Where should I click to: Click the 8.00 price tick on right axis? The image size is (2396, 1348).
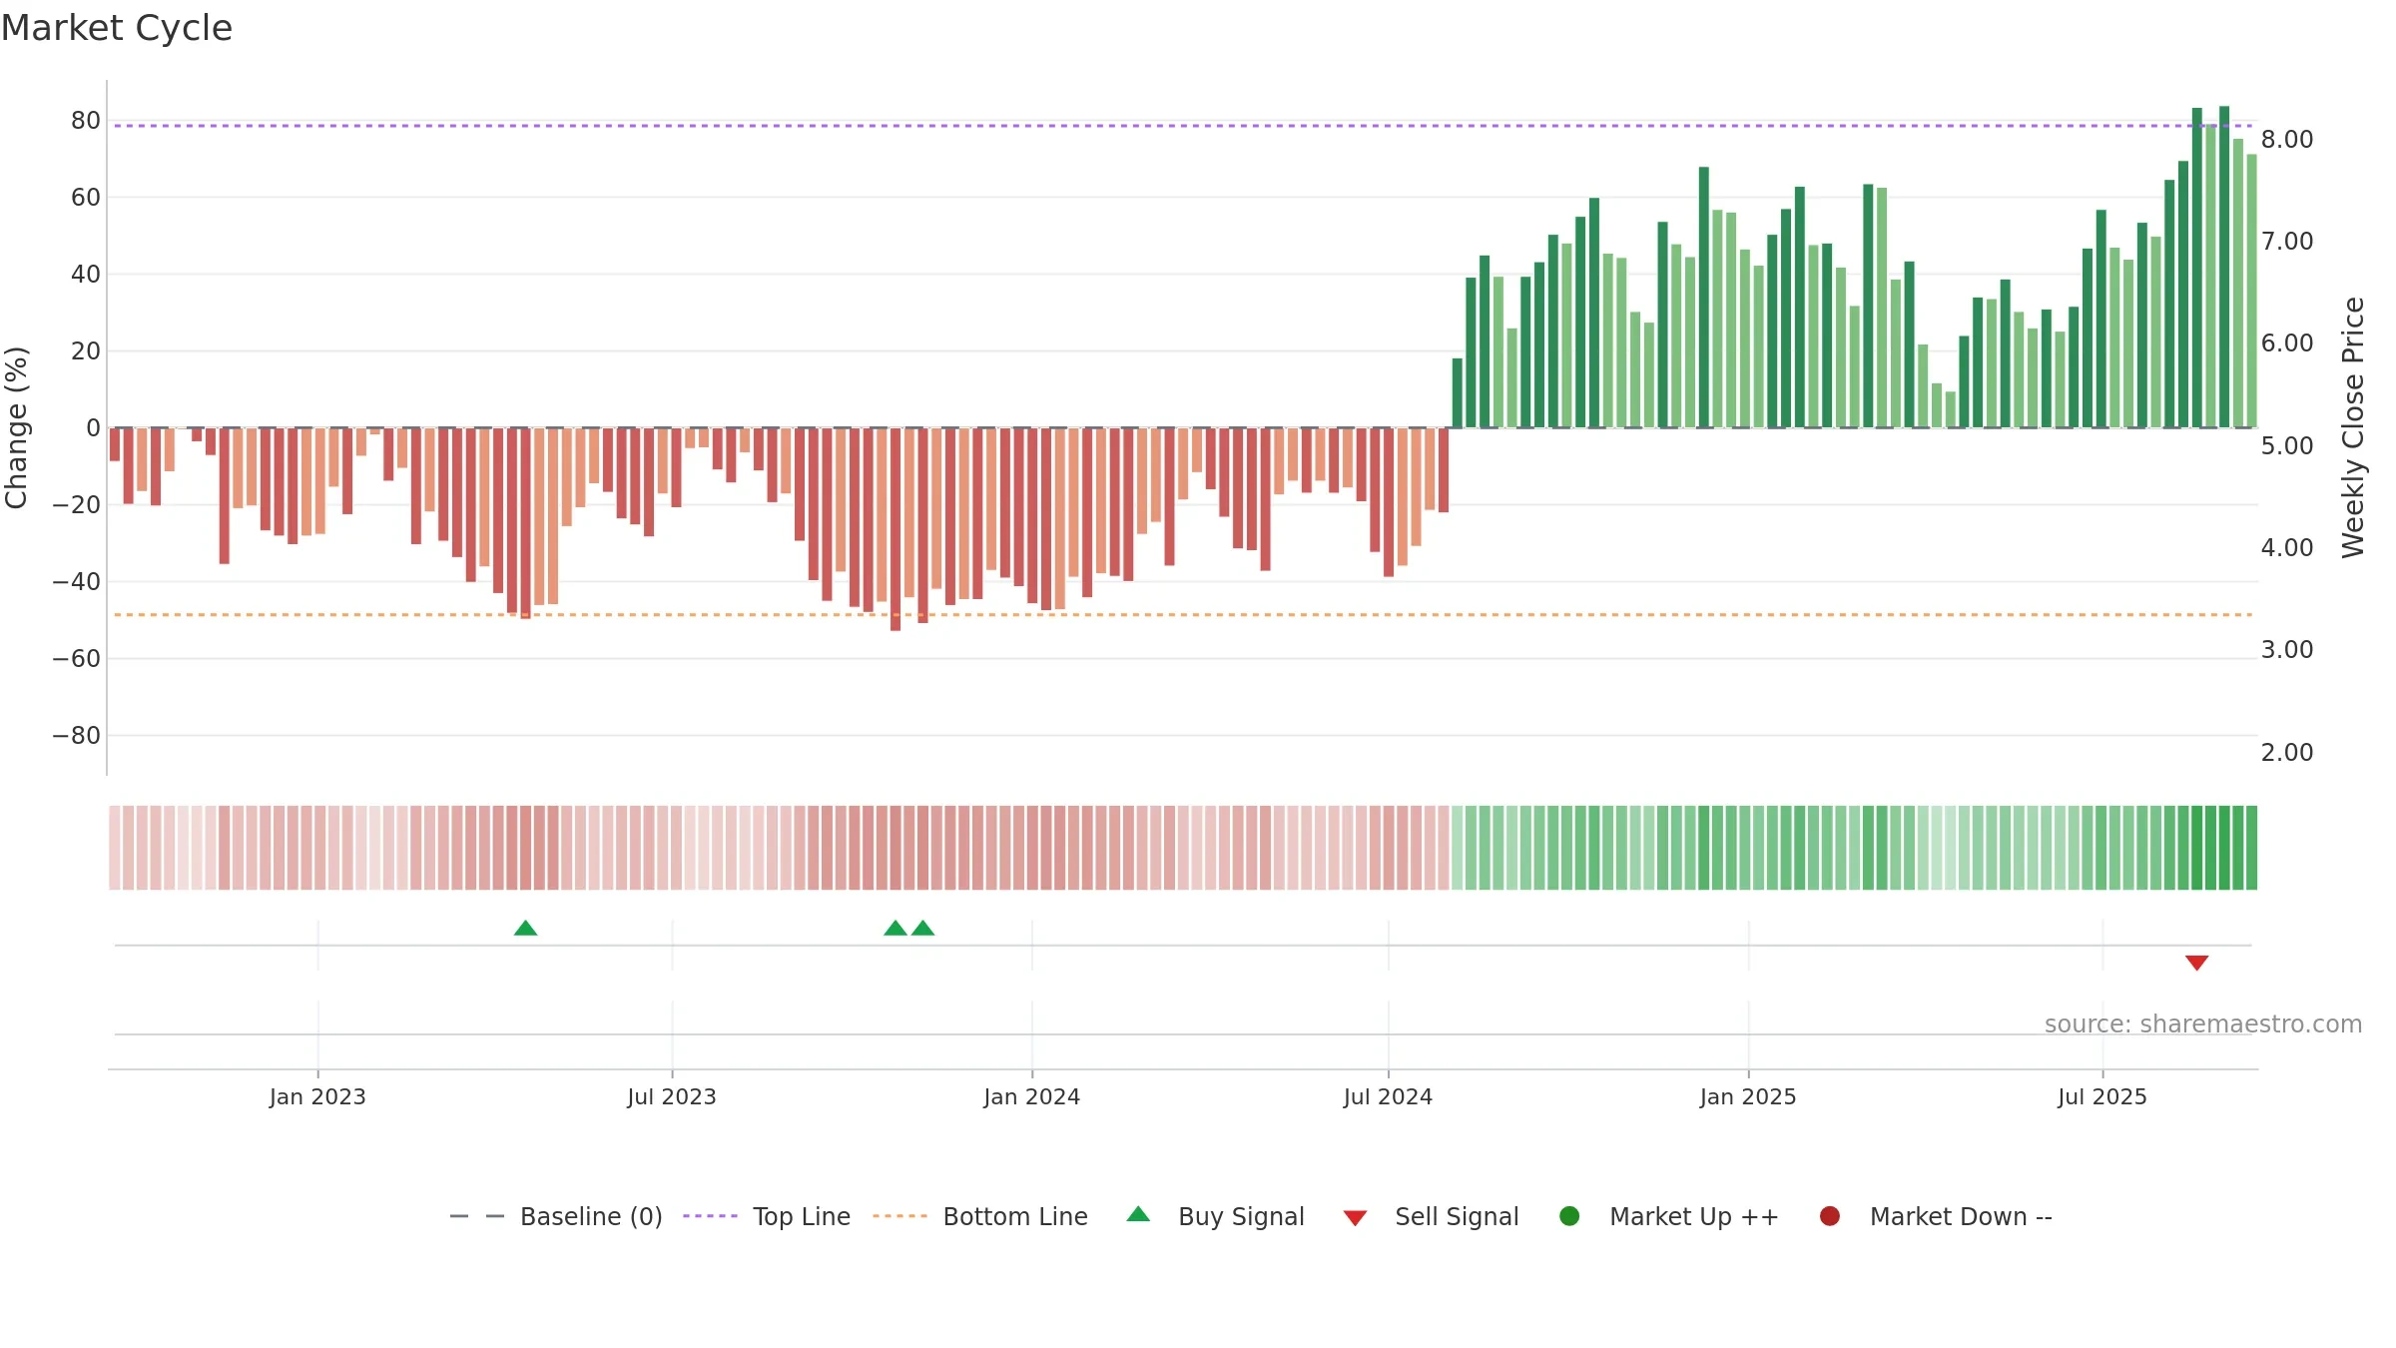2287,140
